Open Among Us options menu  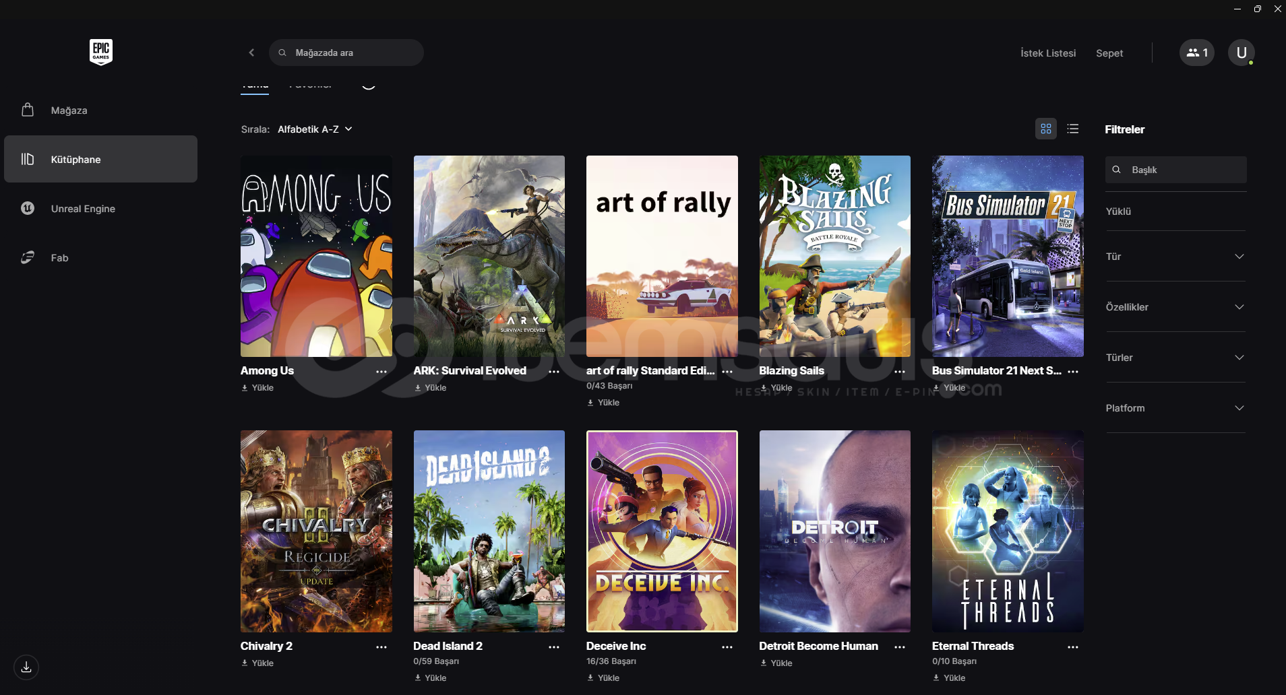click(381, 372)
